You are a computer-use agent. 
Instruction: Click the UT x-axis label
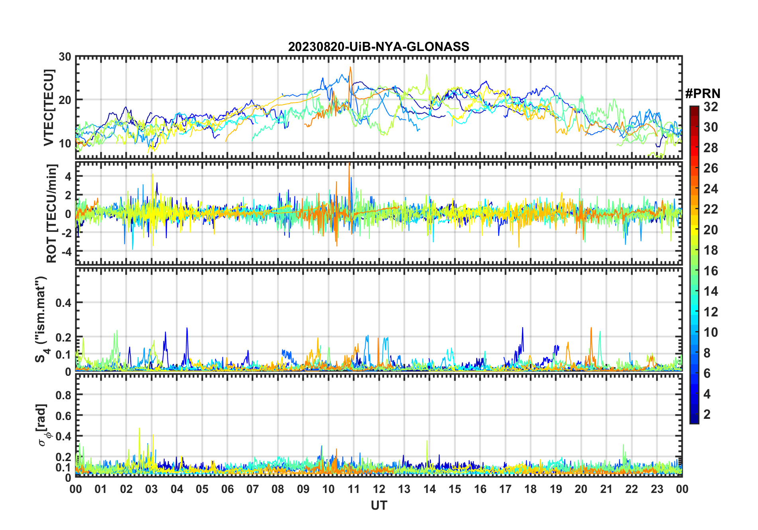[379, 505]
